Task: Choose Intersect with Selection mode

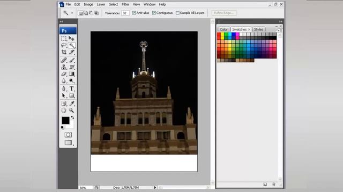Action: pyautogui.click(x=96, y=13)
